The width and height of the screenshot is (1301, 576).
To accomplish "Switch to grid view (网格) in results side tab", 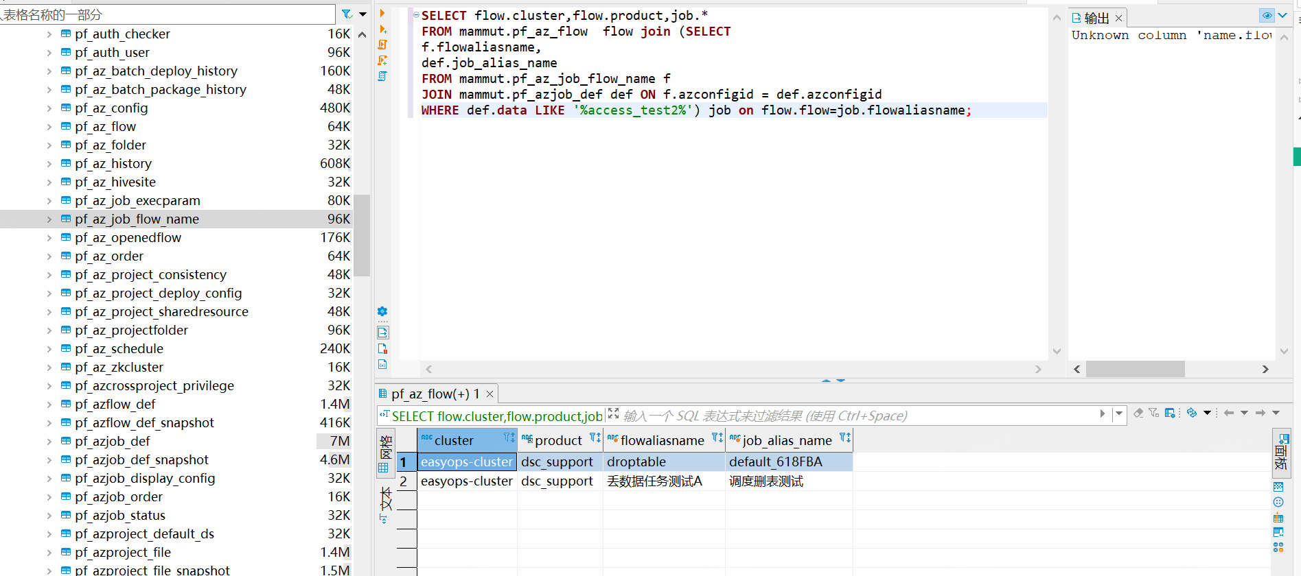I will tap(386, 455).
